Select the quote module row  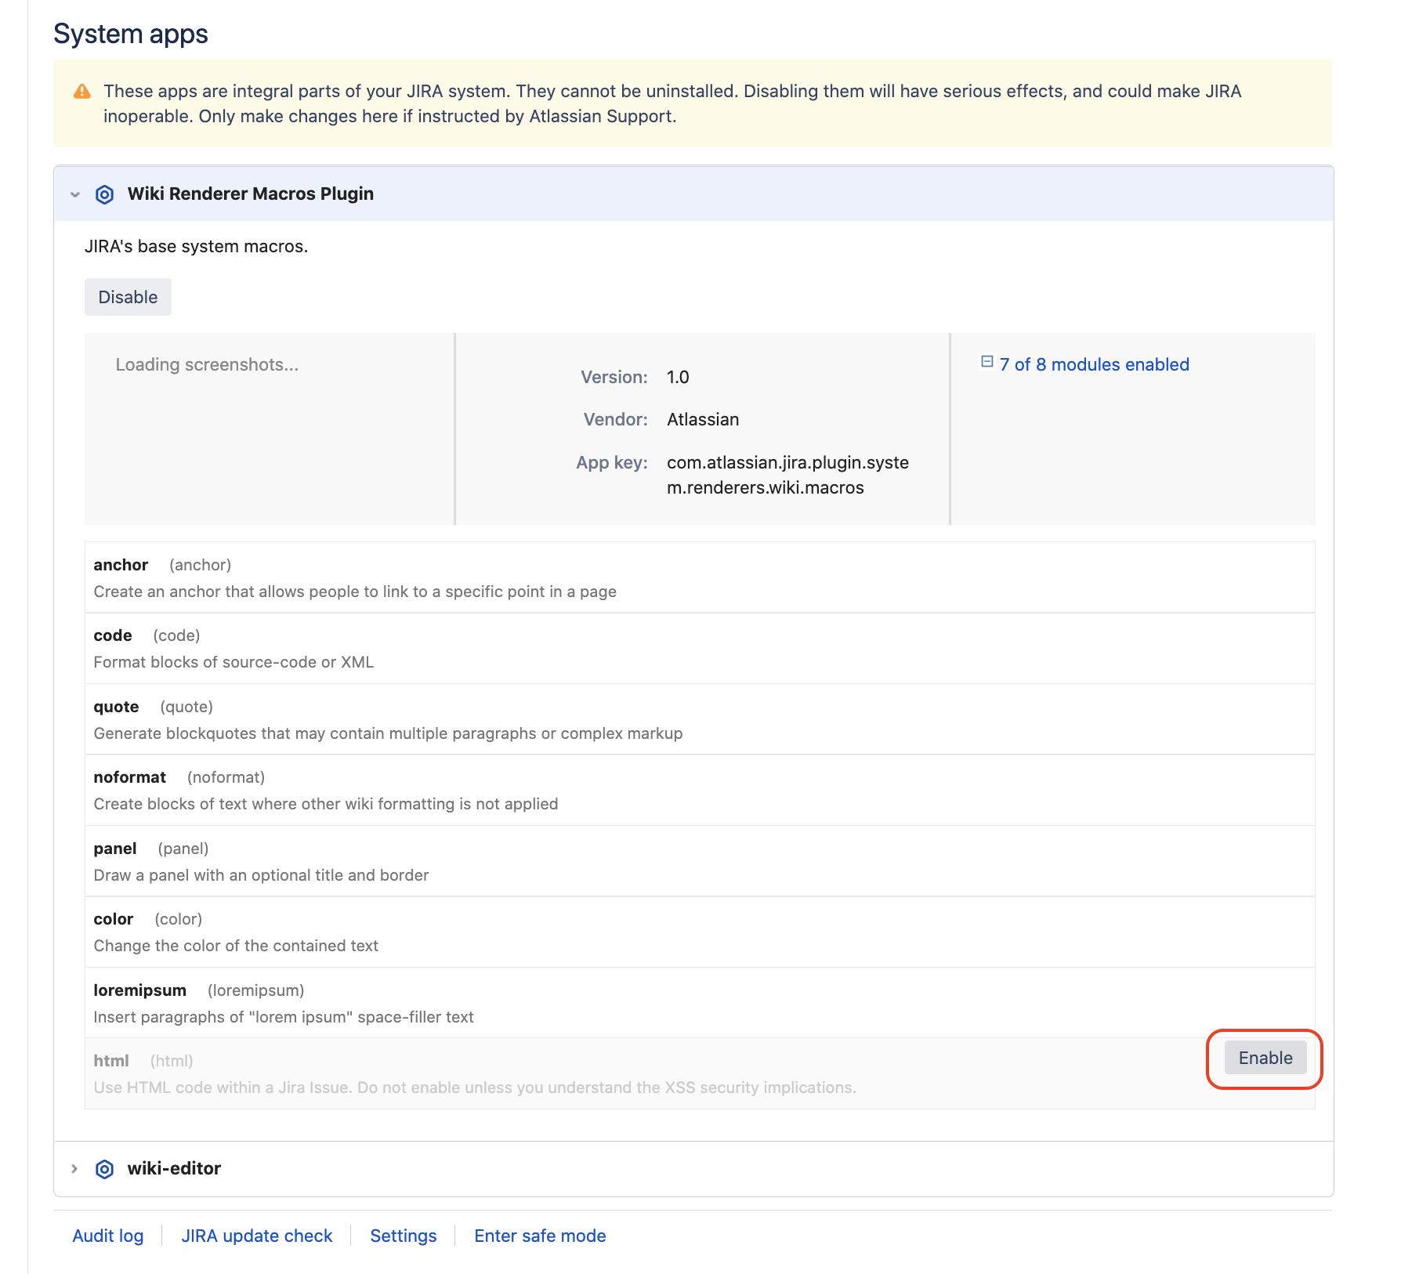tap(700, 719)
